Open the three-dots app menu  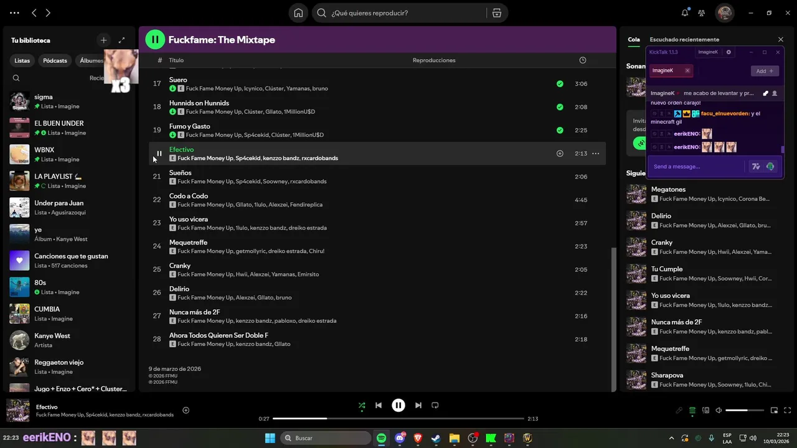click(14, 13)
